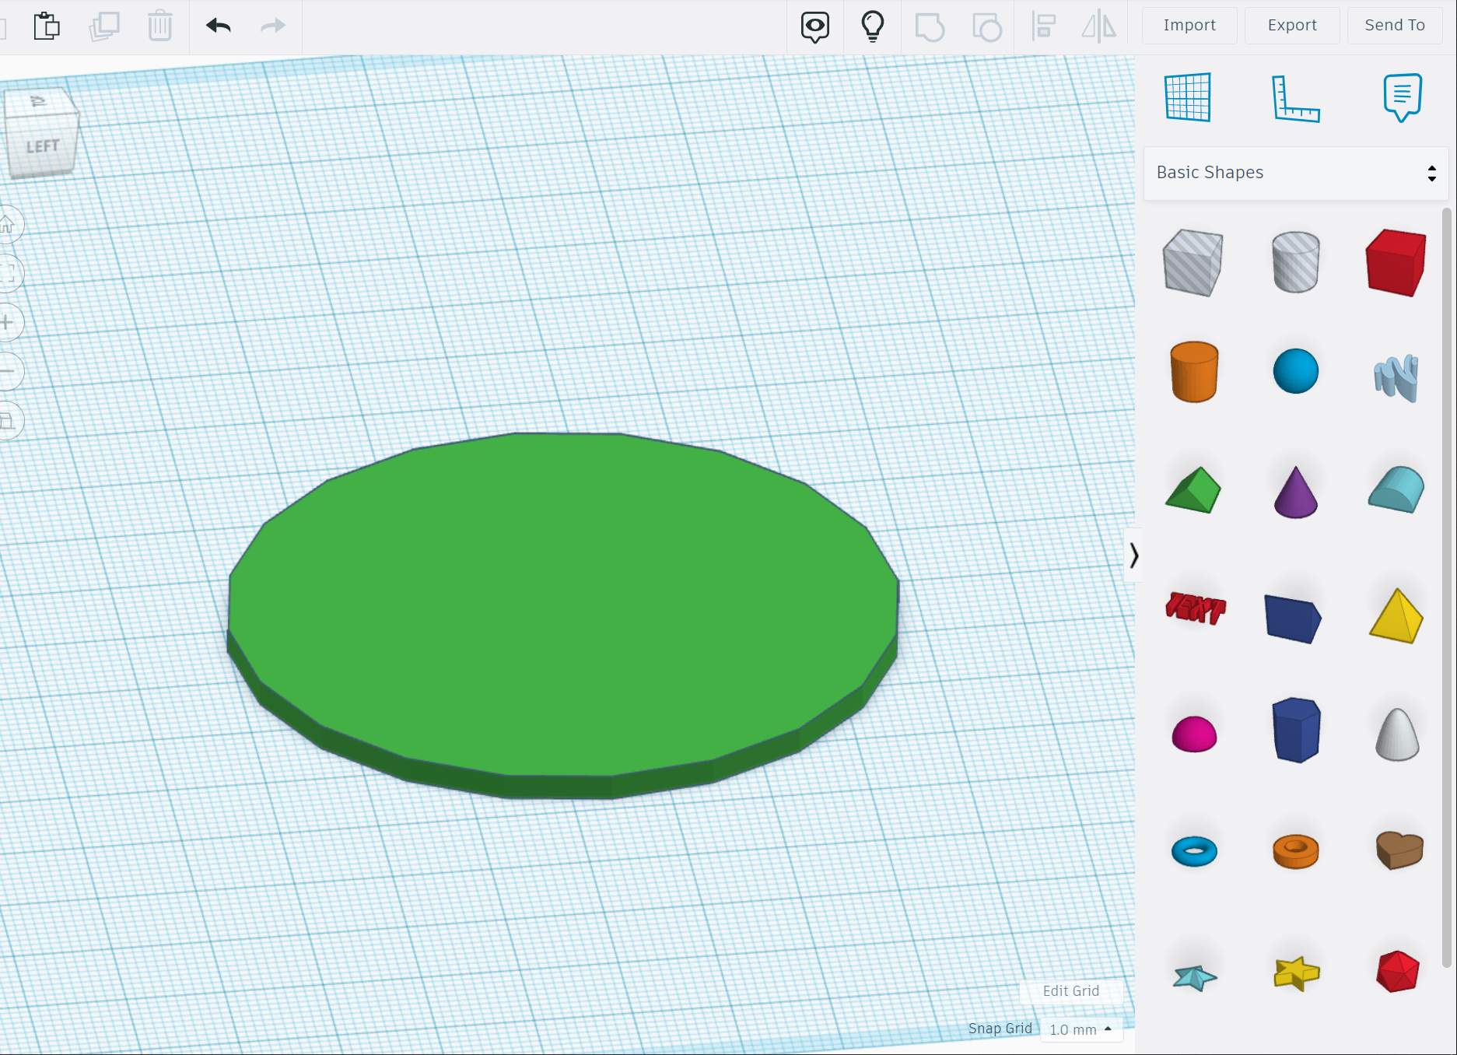1457x1055 pixels.
Task: Collapse the shapes panel with the chevron
Action: point(1134,555)
